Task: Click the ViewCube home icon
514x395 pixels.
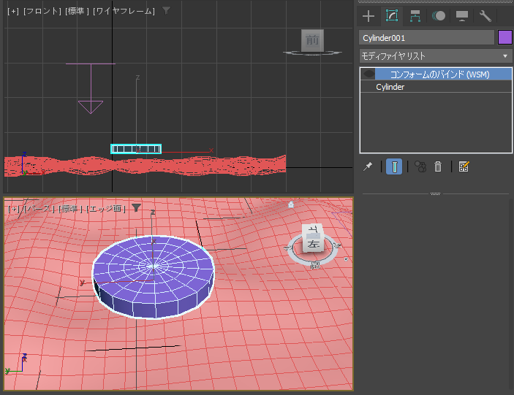Action: point(291,204)
